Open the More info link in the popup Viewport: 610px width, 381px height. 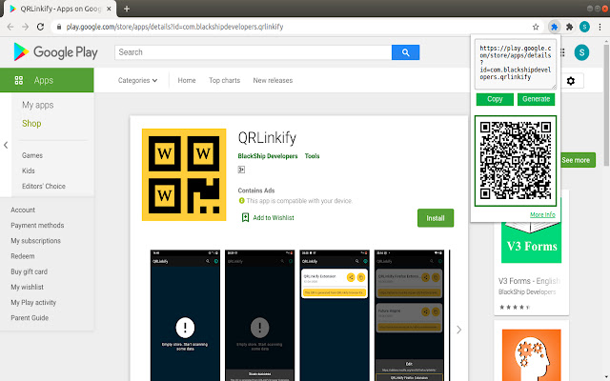point(542,214)
